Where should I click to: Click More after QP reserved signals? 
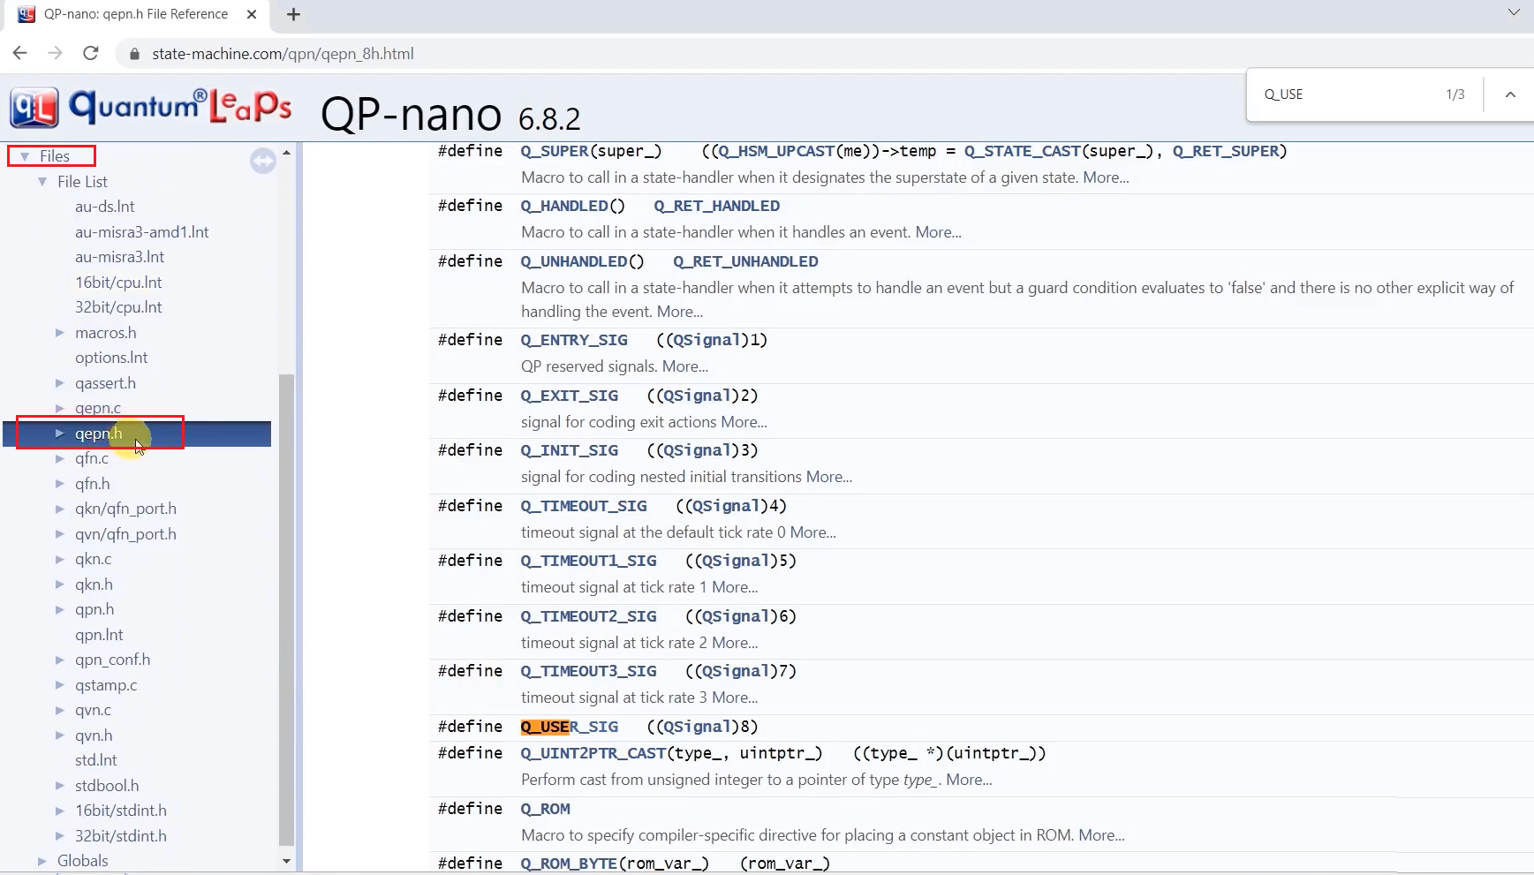(685, 366)
